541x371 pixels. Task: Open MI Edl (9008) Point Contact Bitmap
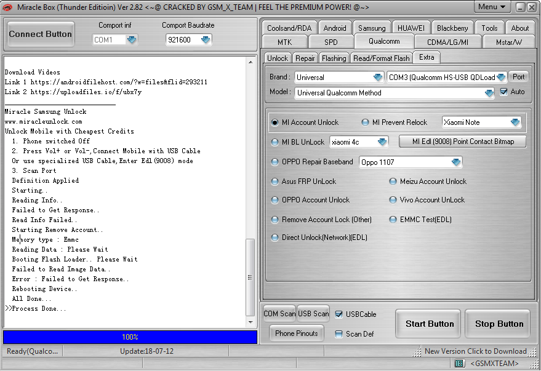[x=463, y=142]
